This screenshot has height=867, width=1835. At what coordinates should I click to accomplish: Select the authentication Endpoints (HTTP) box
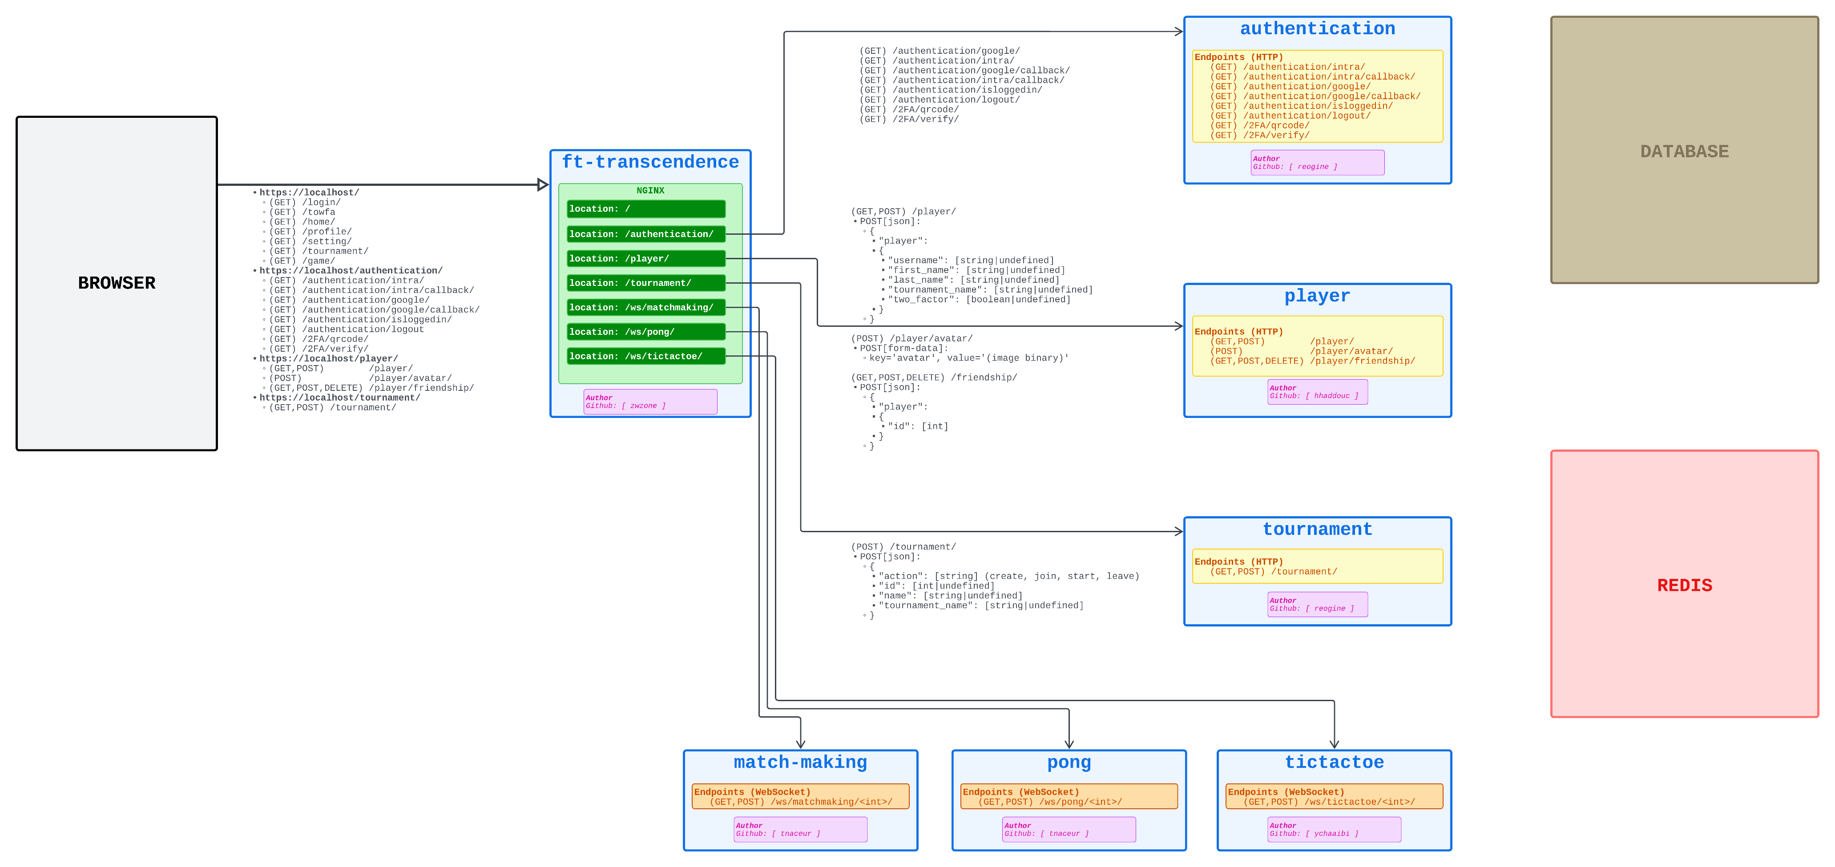pos(1317,96)
